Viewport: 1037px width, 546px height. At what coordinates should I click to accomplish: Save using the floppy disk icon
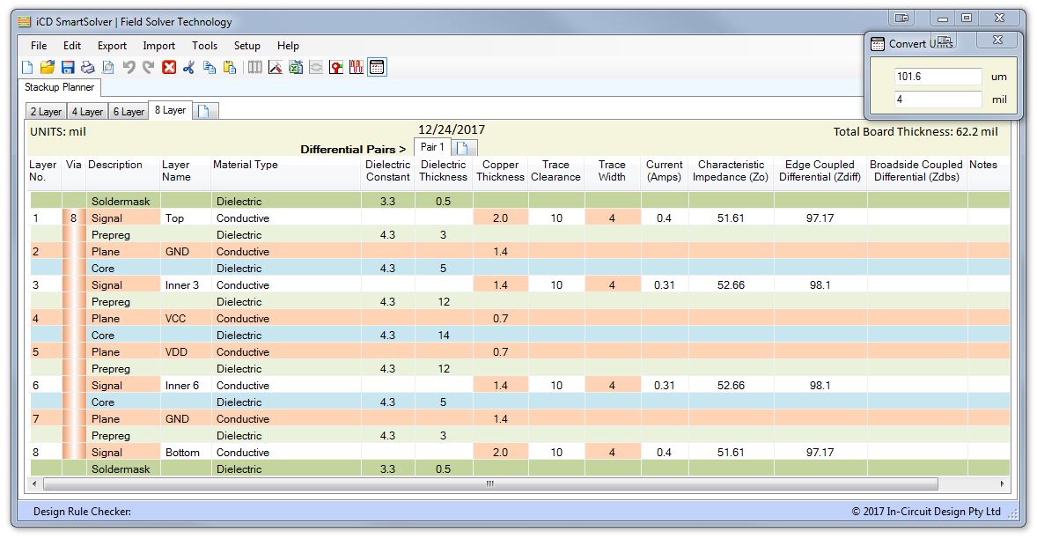pyautogui.click(x=68, y=67)
